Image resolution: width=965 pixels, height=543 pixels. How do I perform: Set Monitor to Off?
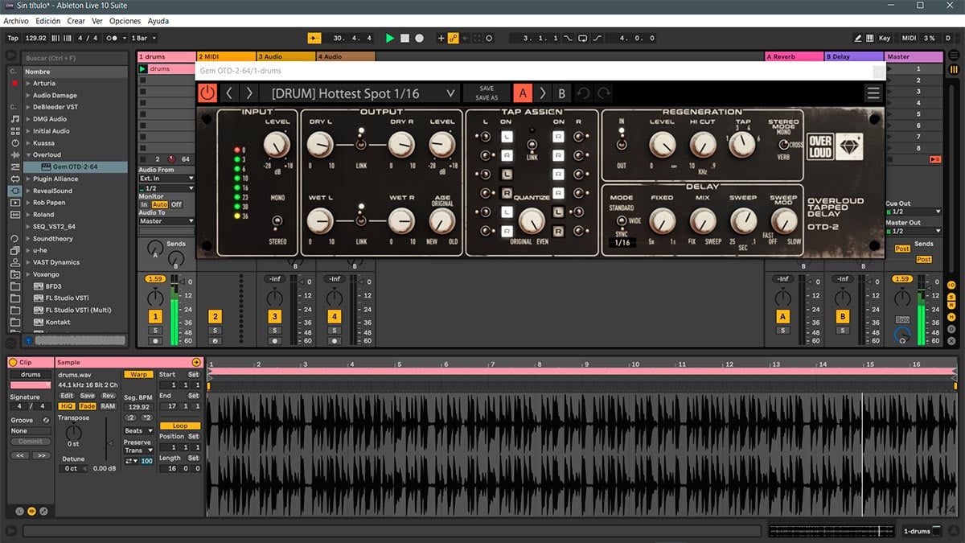pyautogui.click(x=176, y=204)
